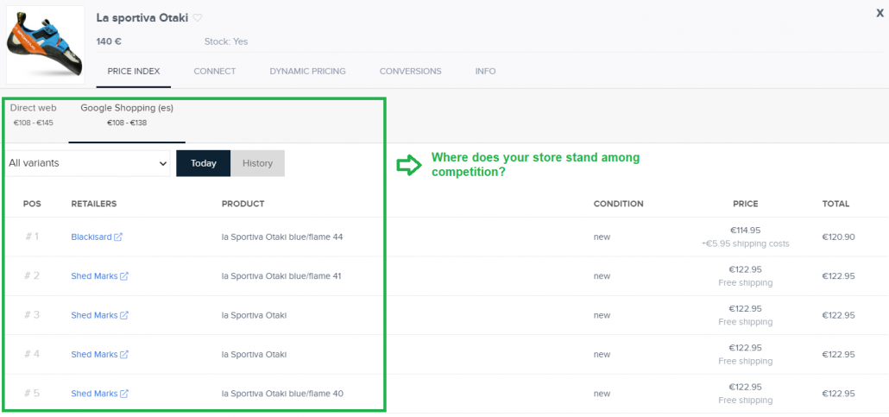Open the DYNAMIC PRICING tab
This screenshot has width=889, height=417.
click(x=308, y=72)
